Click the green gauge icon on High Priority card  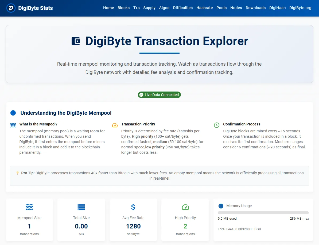coord(185,207)
